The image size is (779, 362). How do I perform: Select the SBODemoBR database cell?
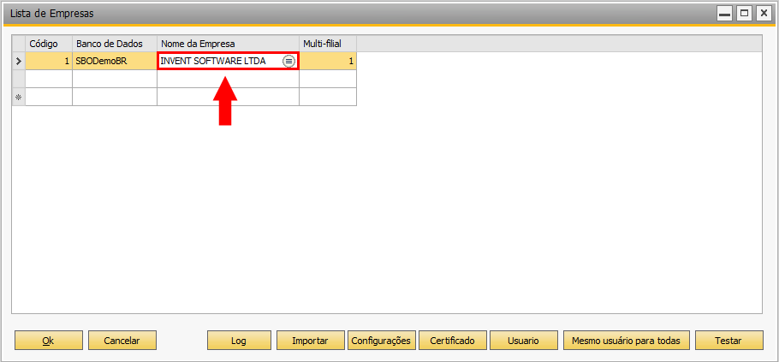(x=115, y=61)
